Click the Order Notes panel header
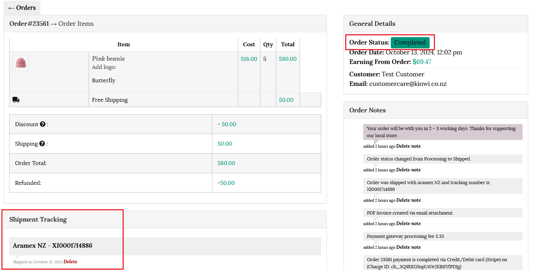This screenshot has width=536, height=270. pyautogui.click(x=367, y=110)
